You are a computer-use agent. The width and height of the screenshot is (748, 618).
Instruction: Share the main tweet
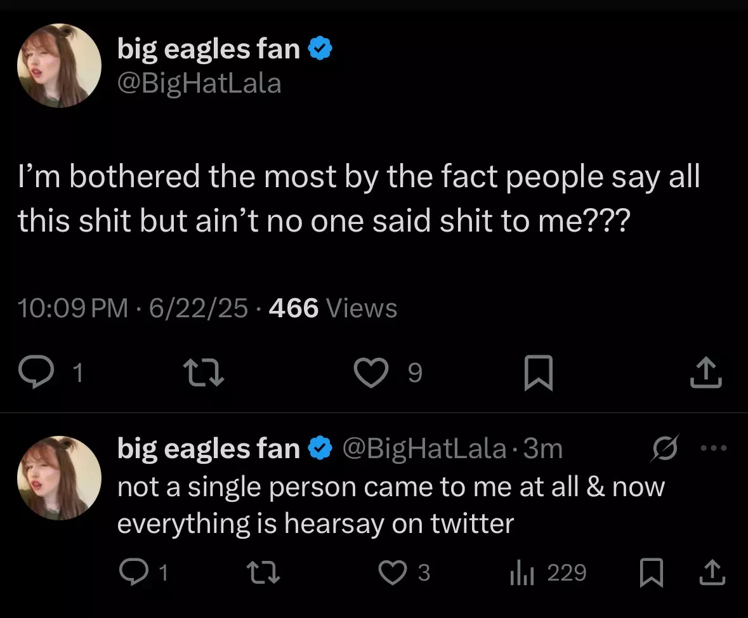[x=706, y=372]
